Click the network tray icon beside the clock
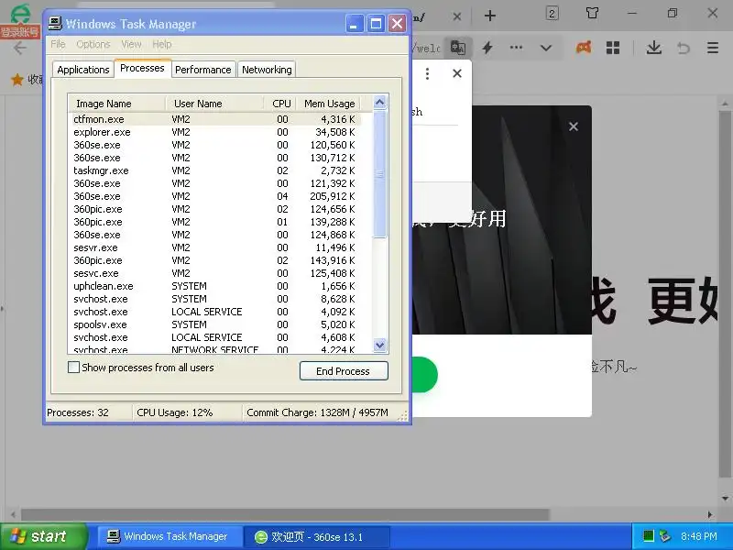This screenshot has height=550, width=733. [664, 536]
